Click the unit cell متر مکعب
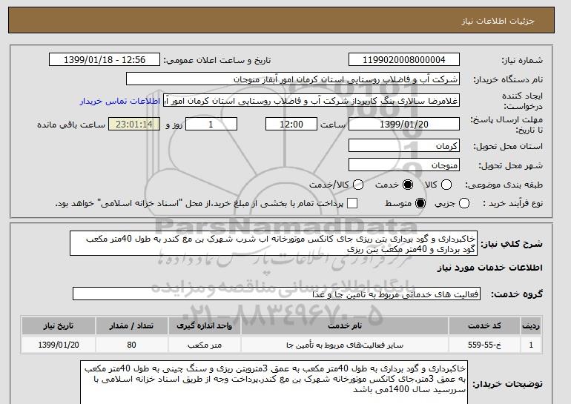Image resolution: width=571 pixels, height=404 pixels. click(204, 345)
